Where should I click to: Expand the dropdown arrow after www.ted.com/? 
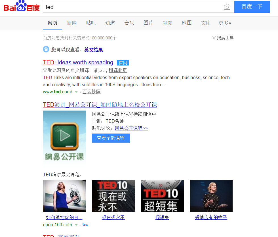click(76, 92)
